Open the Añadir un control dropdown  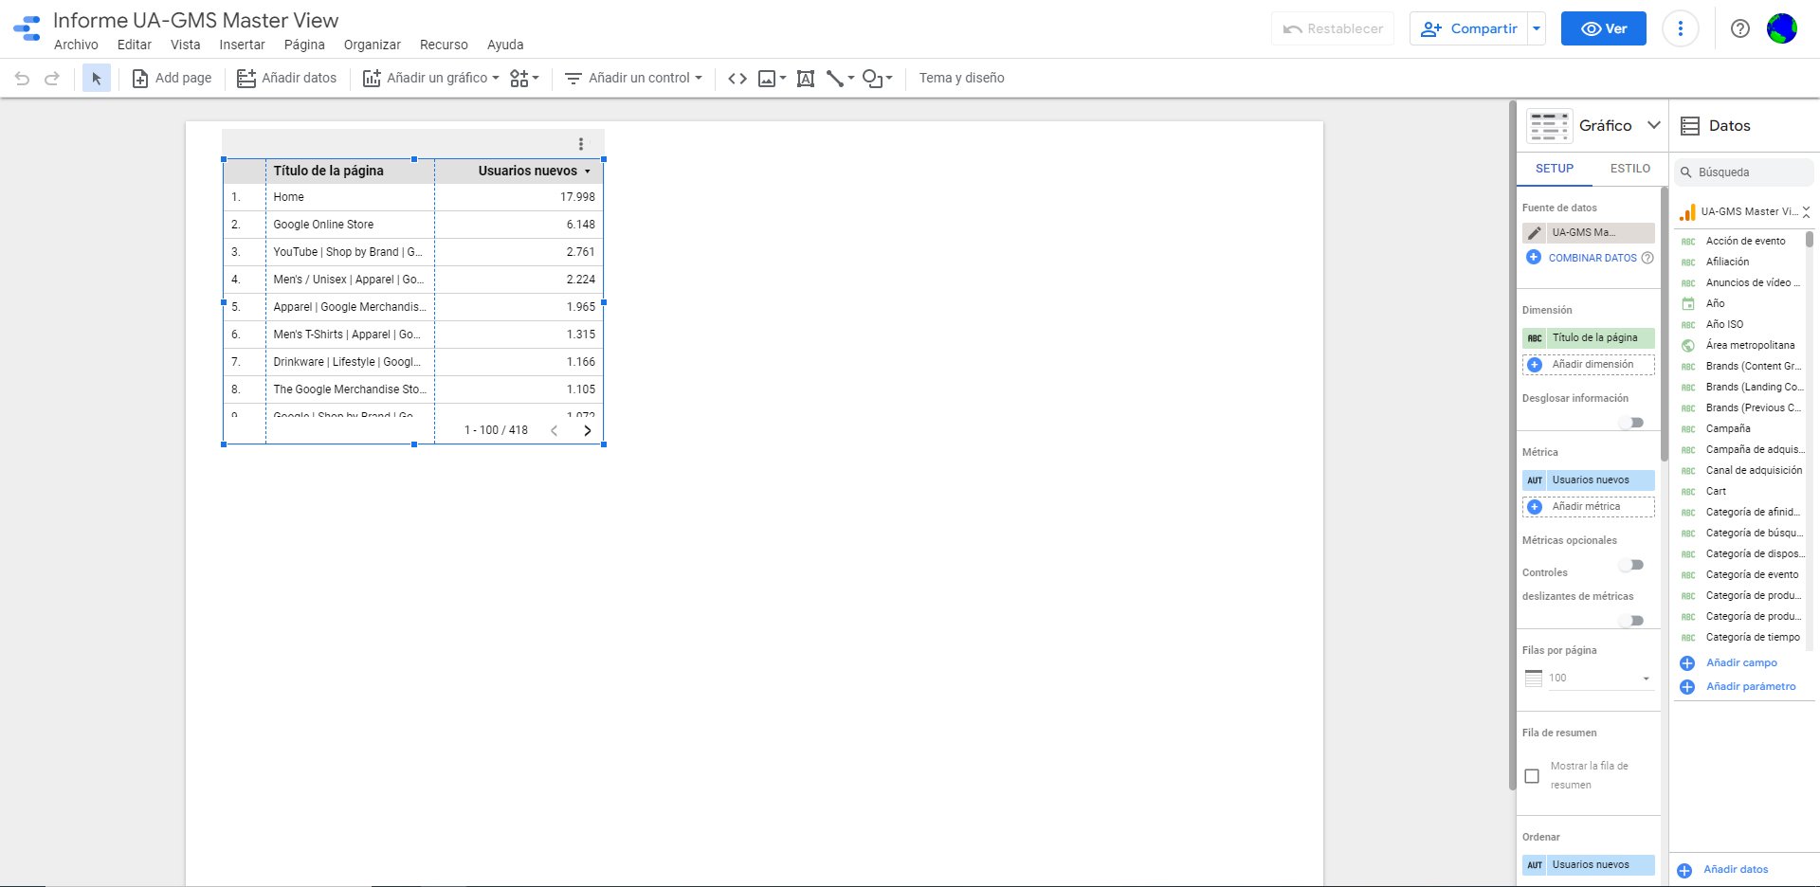(x=633, y=79)
